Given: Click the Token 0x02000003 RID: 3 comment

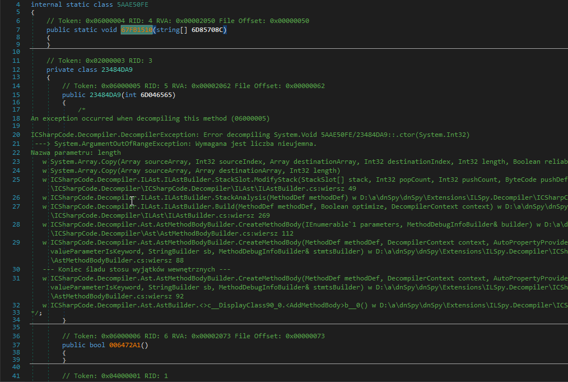Looking at the screenshot, I should point(99,61).
